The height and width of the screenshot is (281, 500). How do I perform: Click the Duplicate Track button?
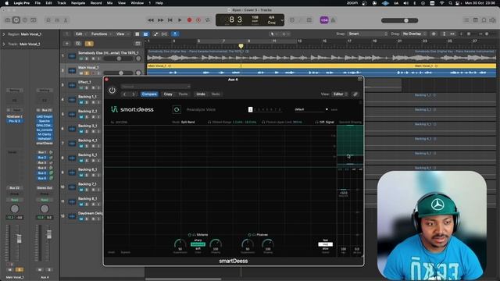[78, 44]
